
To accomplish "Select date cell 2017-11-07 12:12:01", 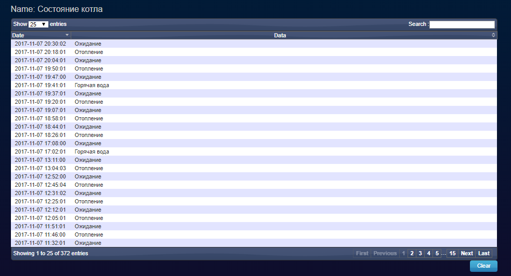I will 41,210.
